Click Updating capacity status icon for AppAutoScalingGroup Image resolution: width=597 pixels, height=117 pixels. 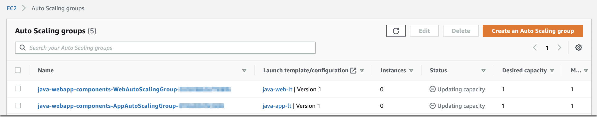tap(432, 106)
